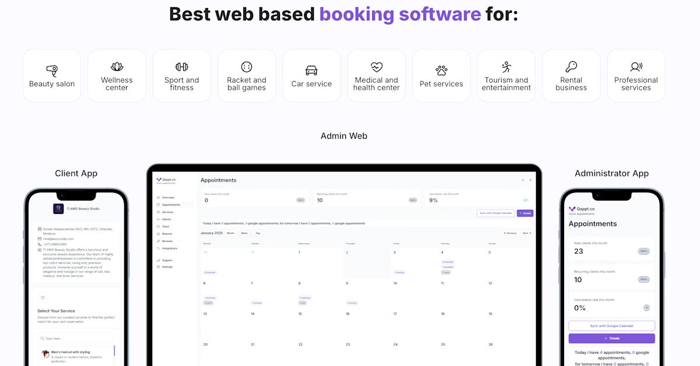Switch calendar to Day view
The height and width of the screenshot is (366, 700).
pyautogui.click(x=258, y=233)
